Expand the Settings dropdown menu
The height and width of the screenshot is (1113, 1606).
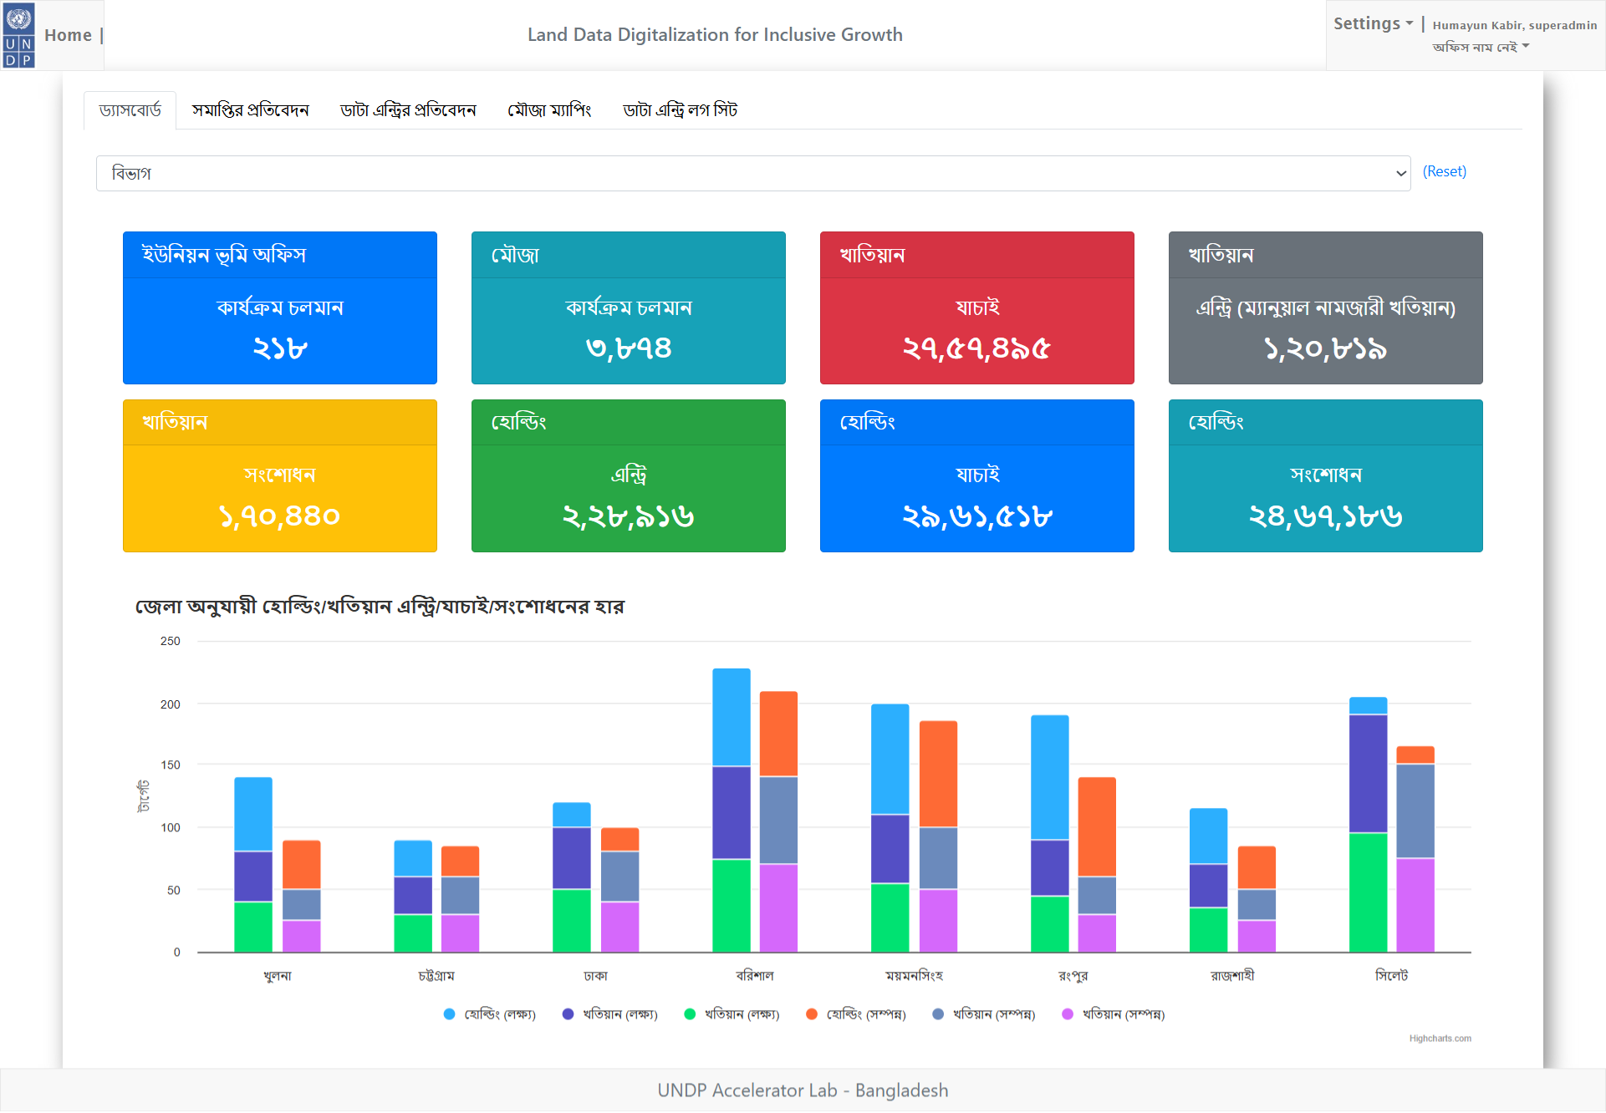point(1373,23)
